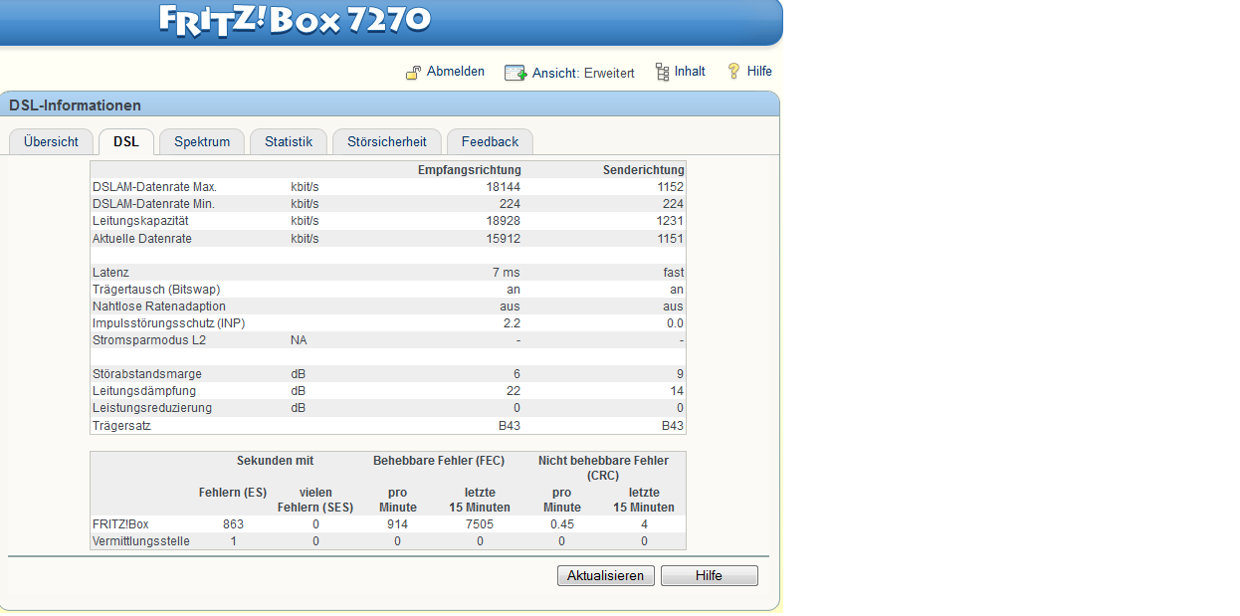Click the Vermittlungsstelle row label
The width and height of the screenshot is (1240, 616).
tap(141, 541)
